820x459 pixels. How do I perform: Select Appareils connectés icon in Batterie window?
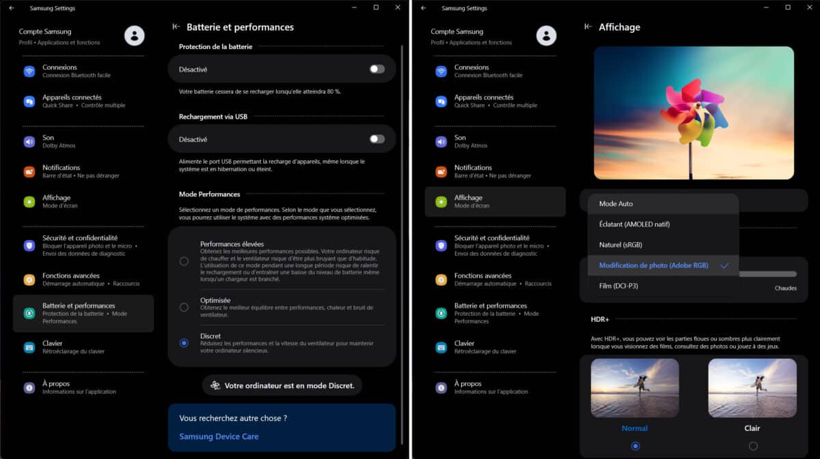(29, 101)
